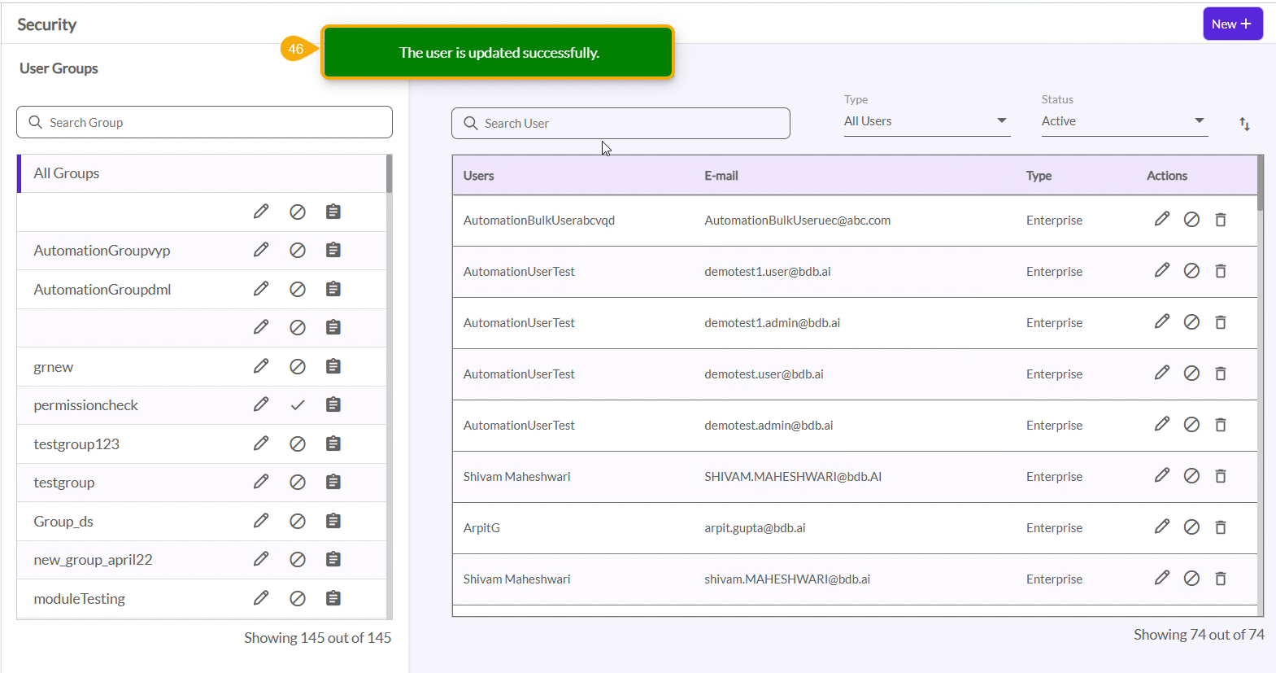Delete user AutomationBulkUserabcvqd
The width and height of the screenshot is (1276, 673).
click(1220, 220)
